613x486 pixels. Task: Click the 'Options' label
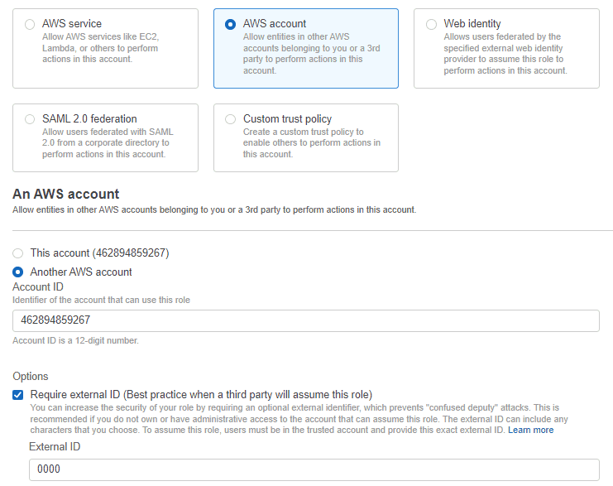point(31,377)
